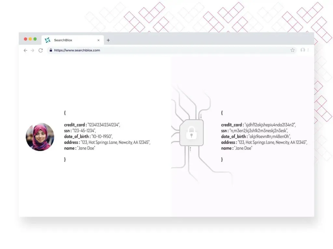Image resolution: width=333 pixels, height=249 pixels.
Task: Click encrypted ssn value "n,m3en2;kj3sh1k2m3neskj2n3esk"
Action: 259,131
